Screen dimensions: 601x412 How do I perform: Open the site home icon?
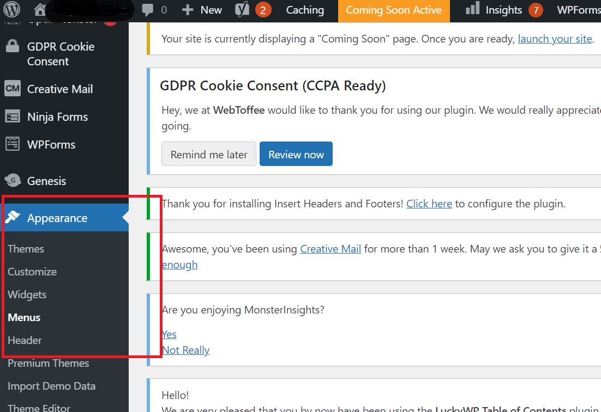[x=40, y=10]
